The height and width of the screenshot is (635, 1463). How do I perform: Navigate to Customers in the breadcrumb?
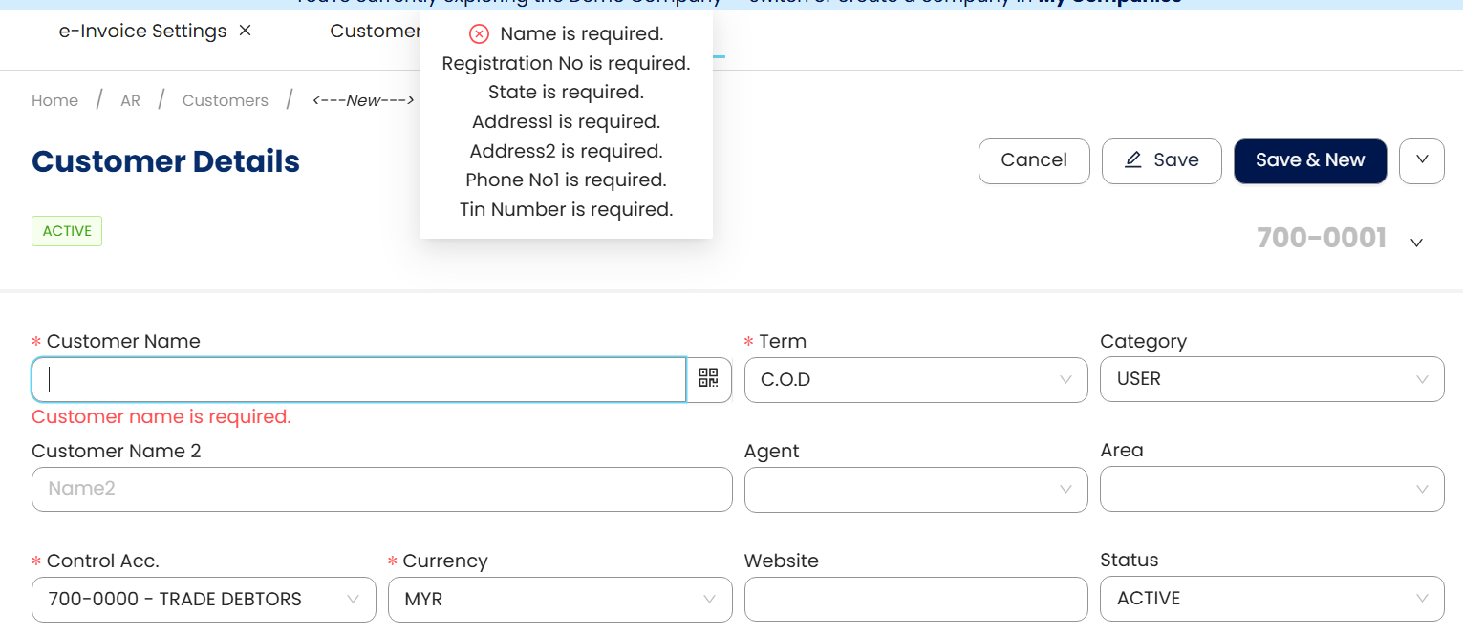[x=226, y=100]
